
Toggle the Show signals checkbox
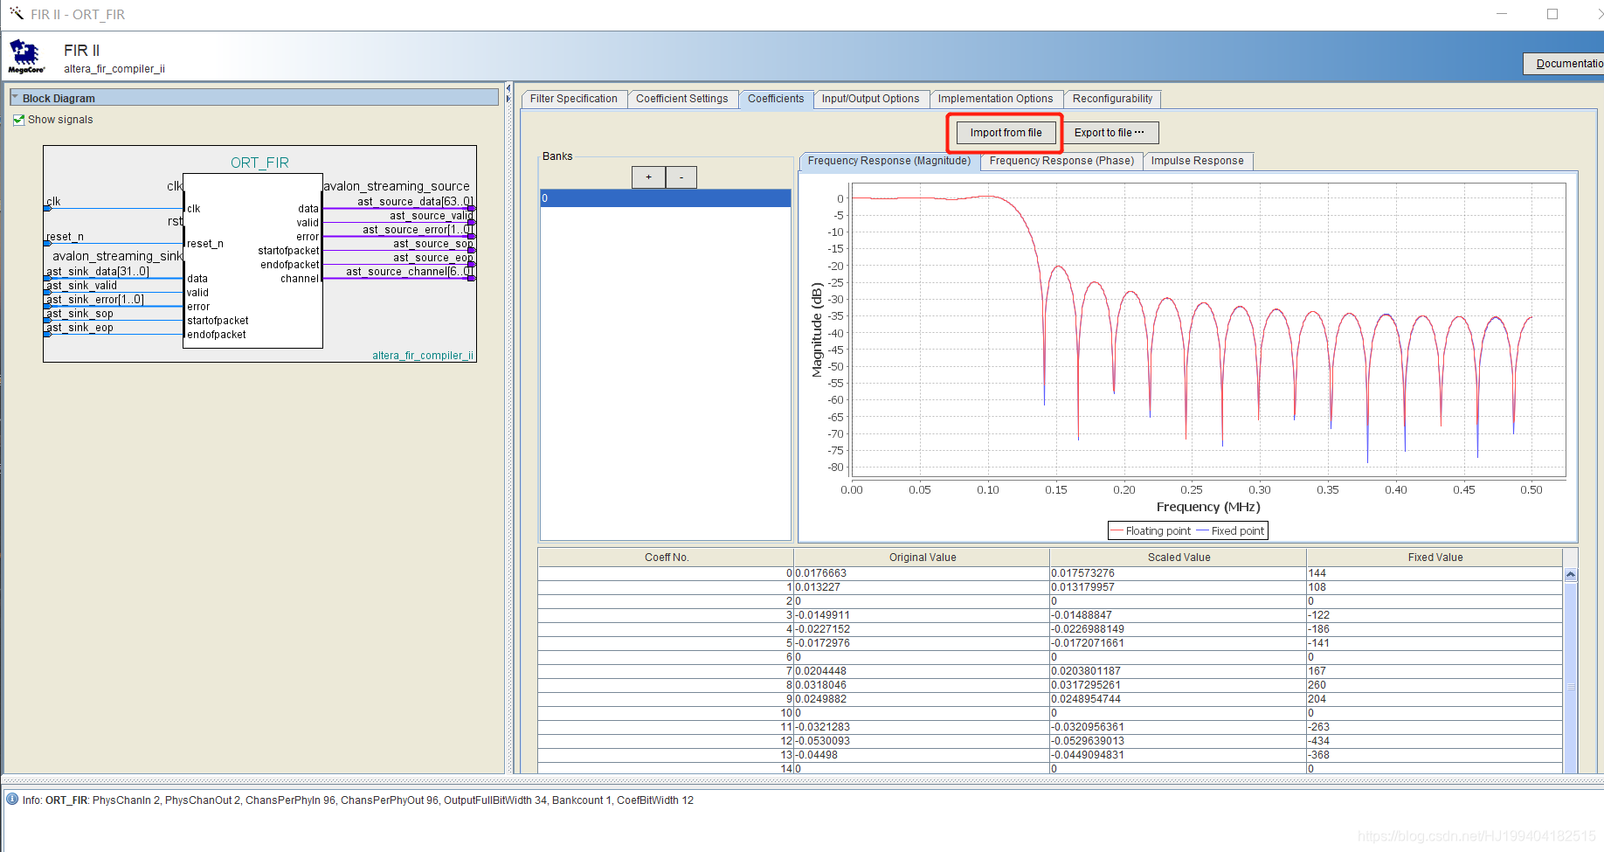pos(19,120)
